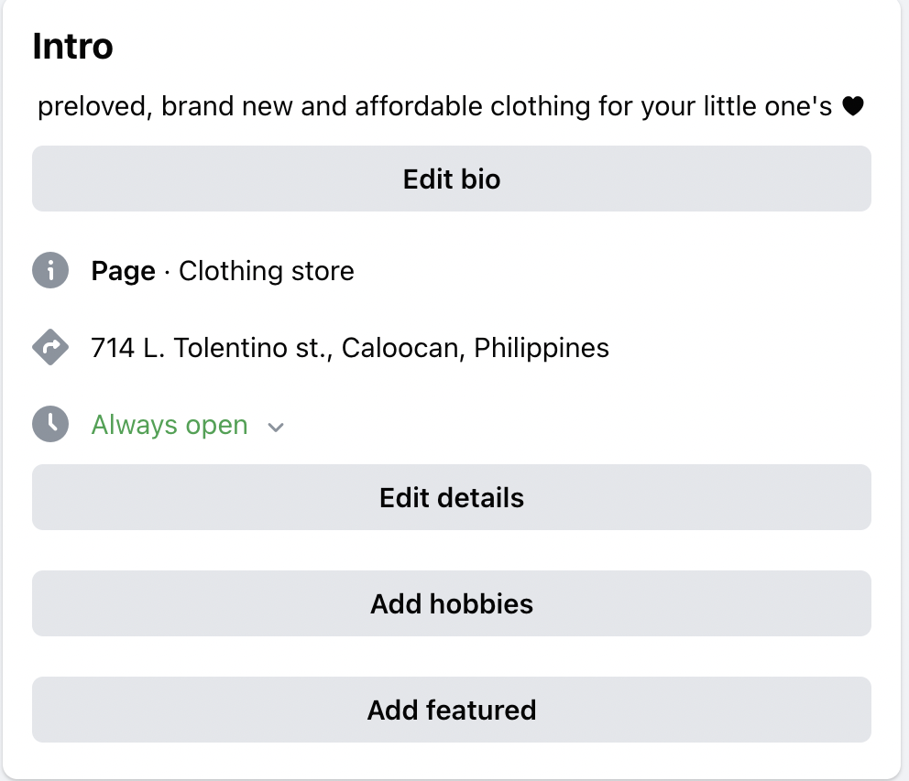Click the Clothing store category text
This screenshot has height=781, width=909.
267,271
